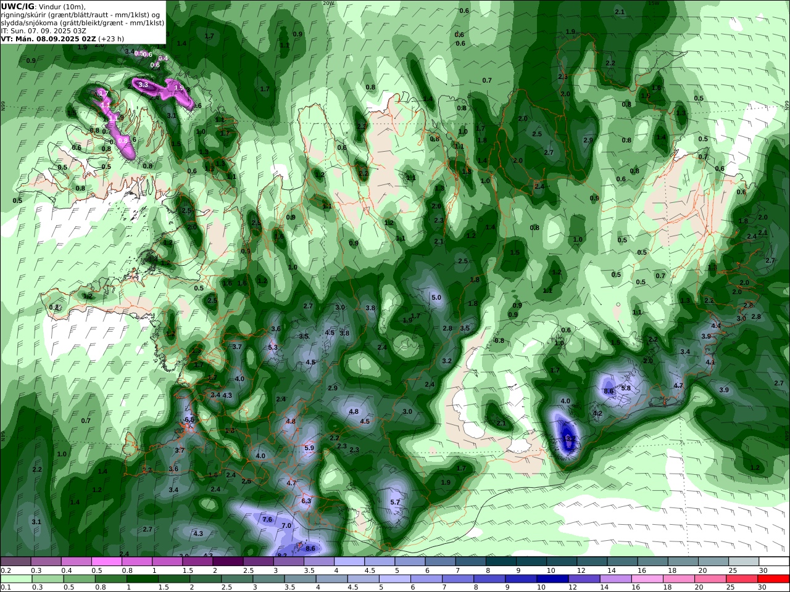Viewport: 790px width, 592px height.
Task: Select upper-row dark teal swatch between 8 and 9
Action: 501,562
